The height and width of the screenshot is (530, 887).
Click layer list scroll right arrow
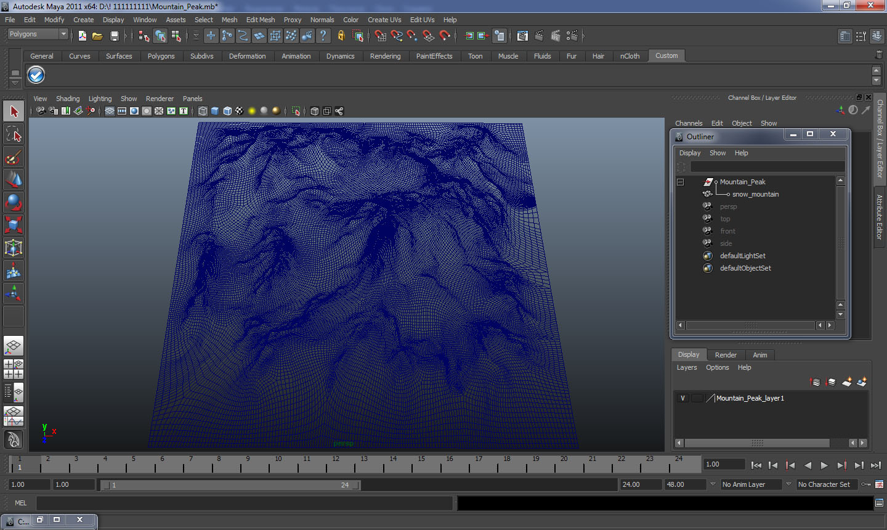[863, 442]
